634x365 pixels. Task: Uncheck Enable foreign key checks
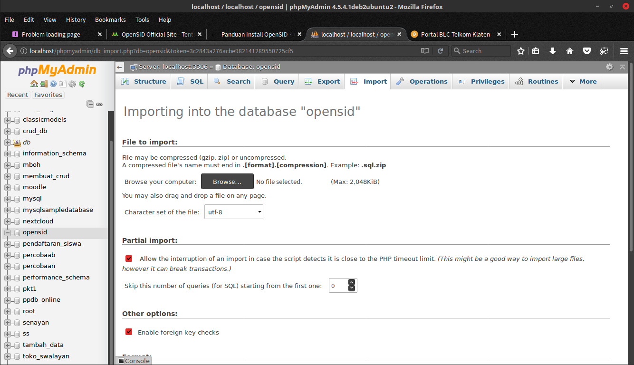[x=129, y=332]
